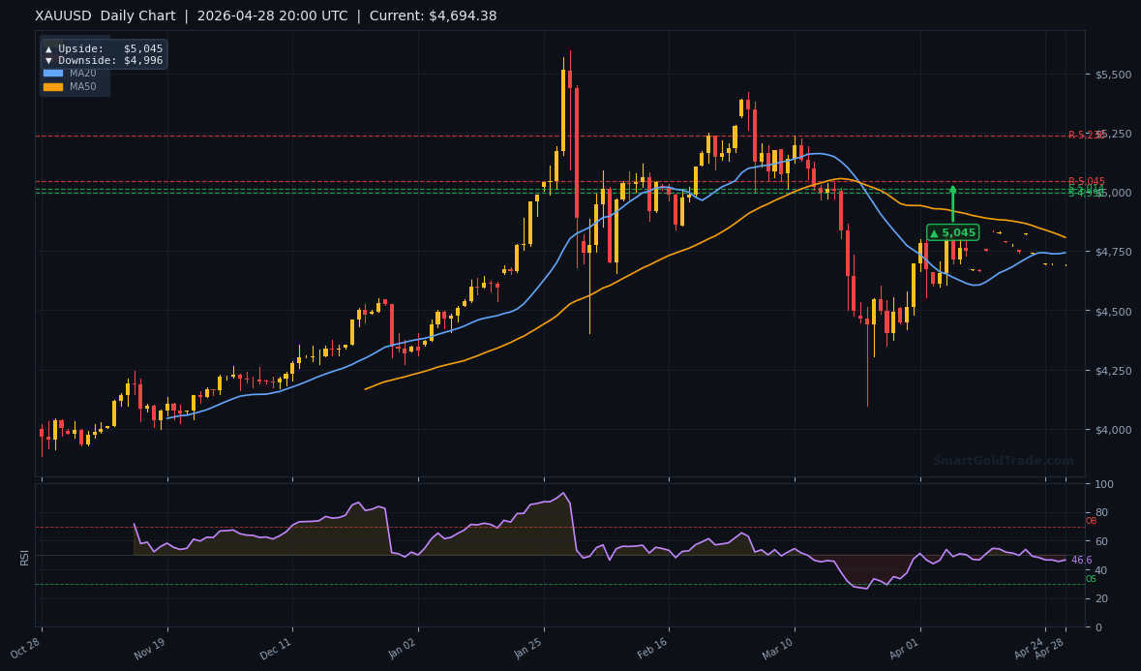Open the SmartGoldTrade.com watermark link
The height and width of the screenshot is (671, 1141).
[x=1002, y=461]
